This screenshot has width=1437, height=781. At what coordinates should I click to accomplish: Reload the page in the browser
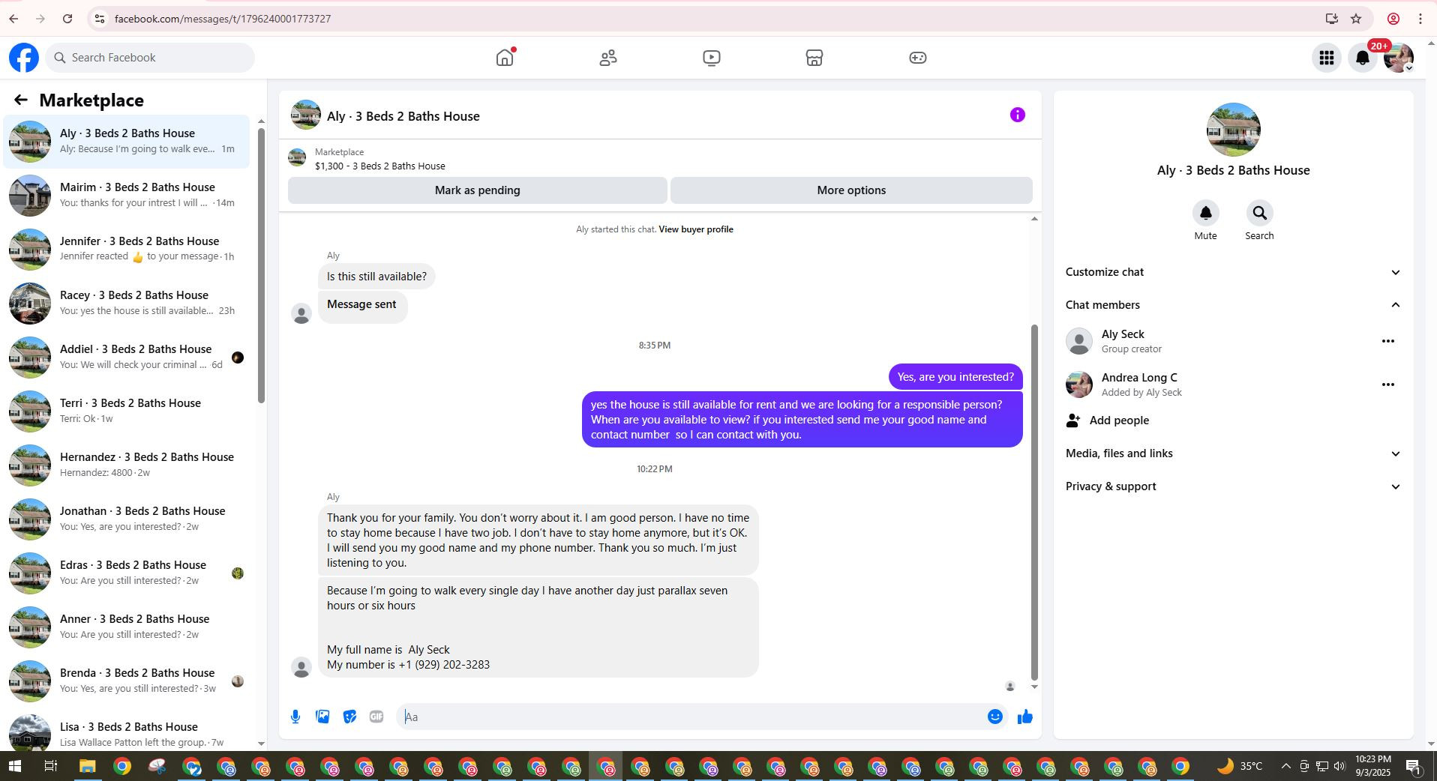coord(67,19)
